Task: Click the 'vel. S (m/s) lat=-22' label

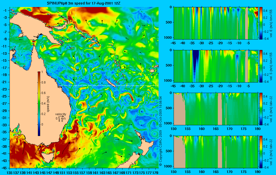Action: click(271, 152)
